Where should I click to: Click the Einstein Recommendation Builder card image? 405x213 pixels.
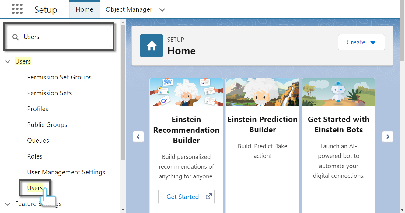pyautogui.click(x=186, y=92)
